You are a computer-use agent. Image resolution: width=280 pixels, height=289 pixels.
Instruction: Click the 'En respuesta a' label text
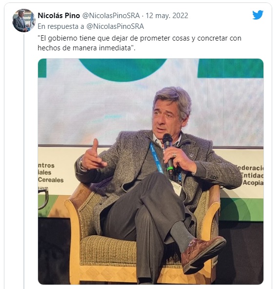(61, 26)
